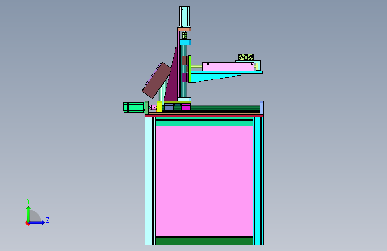Click the light pink cylinder body on arm

coord(228,67)
